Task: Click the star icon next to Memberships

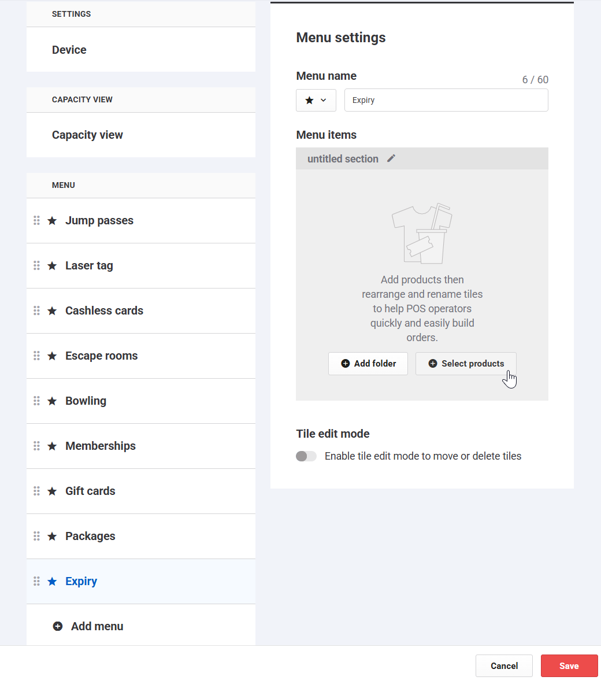Action: (52, 446)
